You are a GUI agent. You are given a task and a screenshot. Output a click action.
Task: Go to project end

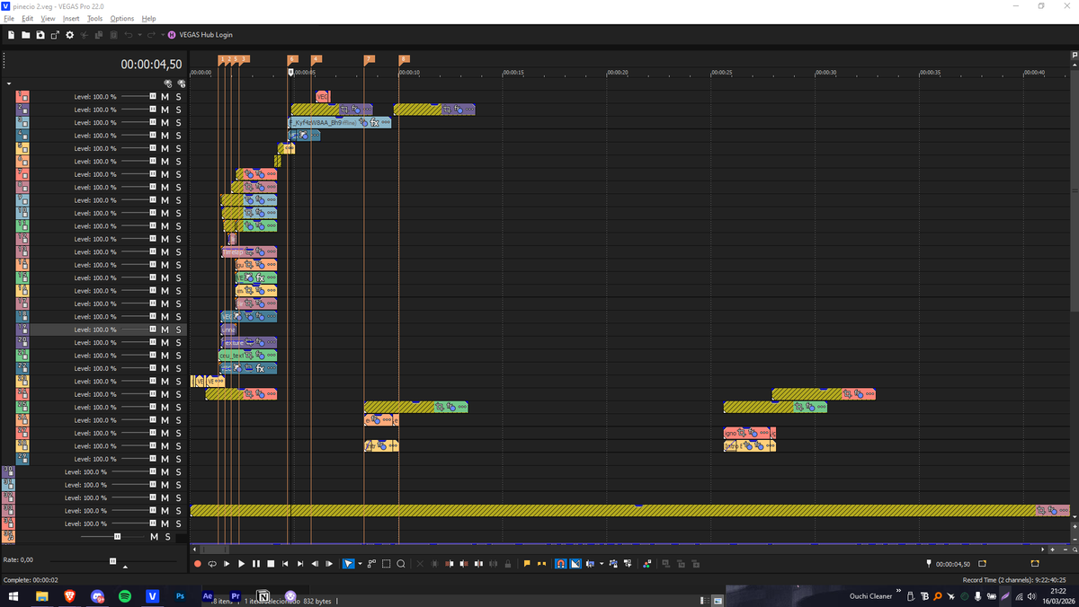click(300, 564)
